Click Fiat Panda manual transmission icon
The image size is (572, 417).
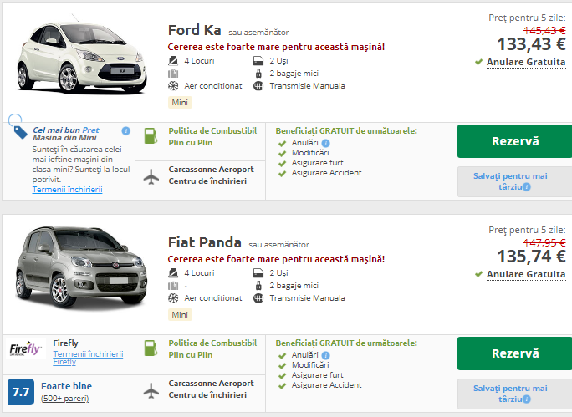(x=258, y=297)
